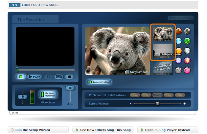207x134 pixels.
Task: Select the Camera 2 thumbnail
Action: (x=163, y=51)
